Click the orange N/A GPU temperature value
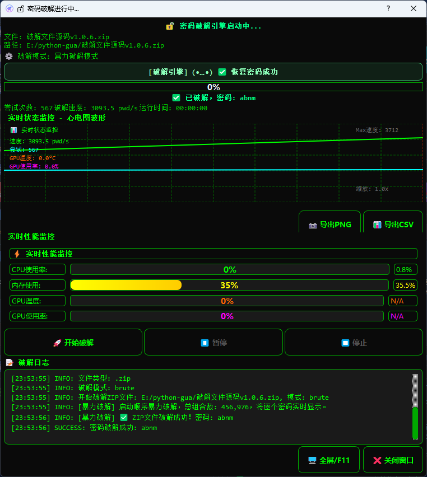Viewport: 427px width, 477px height. pyautogui.click(x=403, y=301)
